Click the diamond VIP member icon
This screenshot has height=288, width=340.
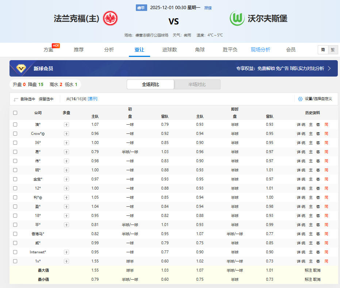[22, 68]
